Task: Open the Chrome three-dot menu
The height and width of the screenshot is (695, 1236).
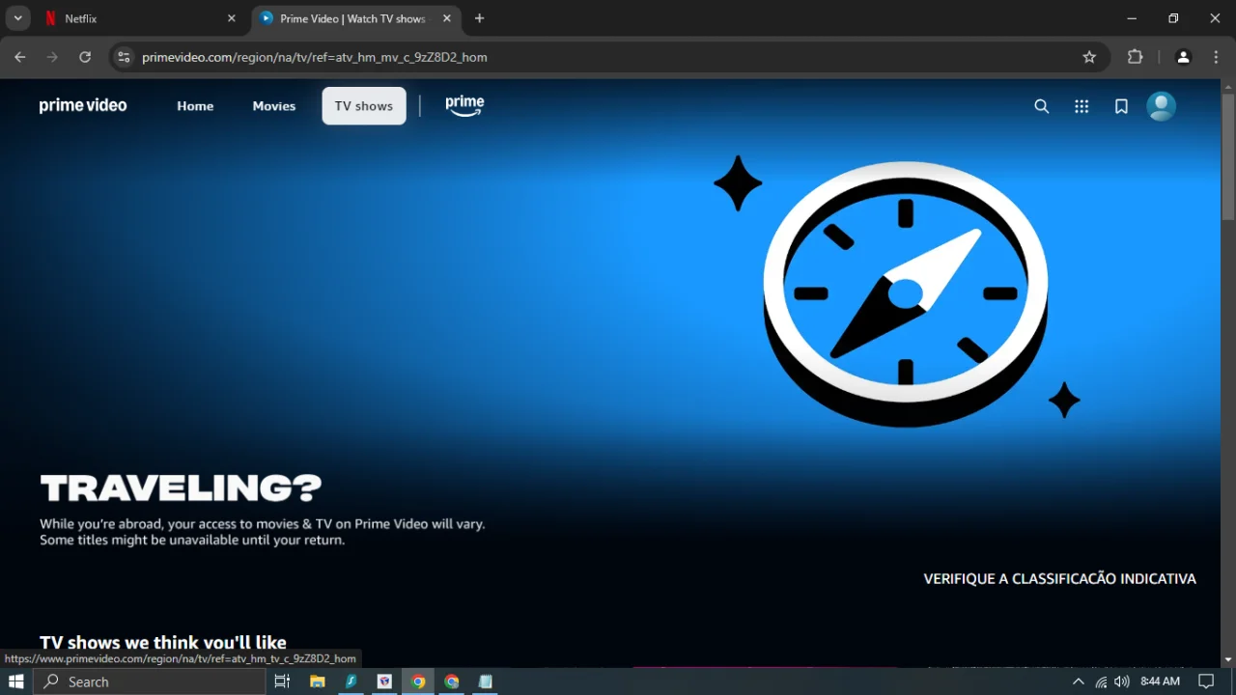Action: 1216,57
